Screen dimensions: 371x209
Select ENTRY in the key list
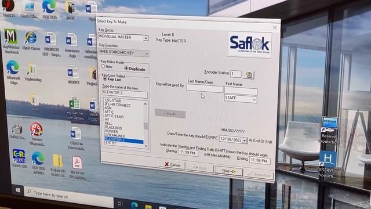coord(111,143)
